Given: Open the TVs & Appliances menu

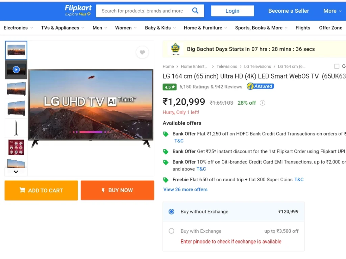Looking at the screenshot, I should 63,28.
